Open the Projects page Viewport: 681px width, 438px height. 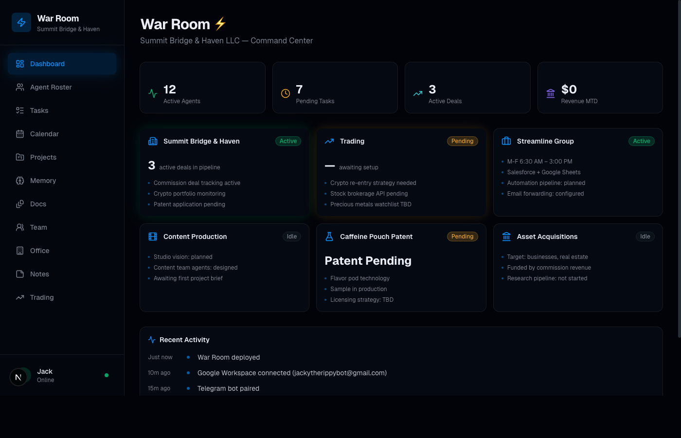click(x=62, y=157)
